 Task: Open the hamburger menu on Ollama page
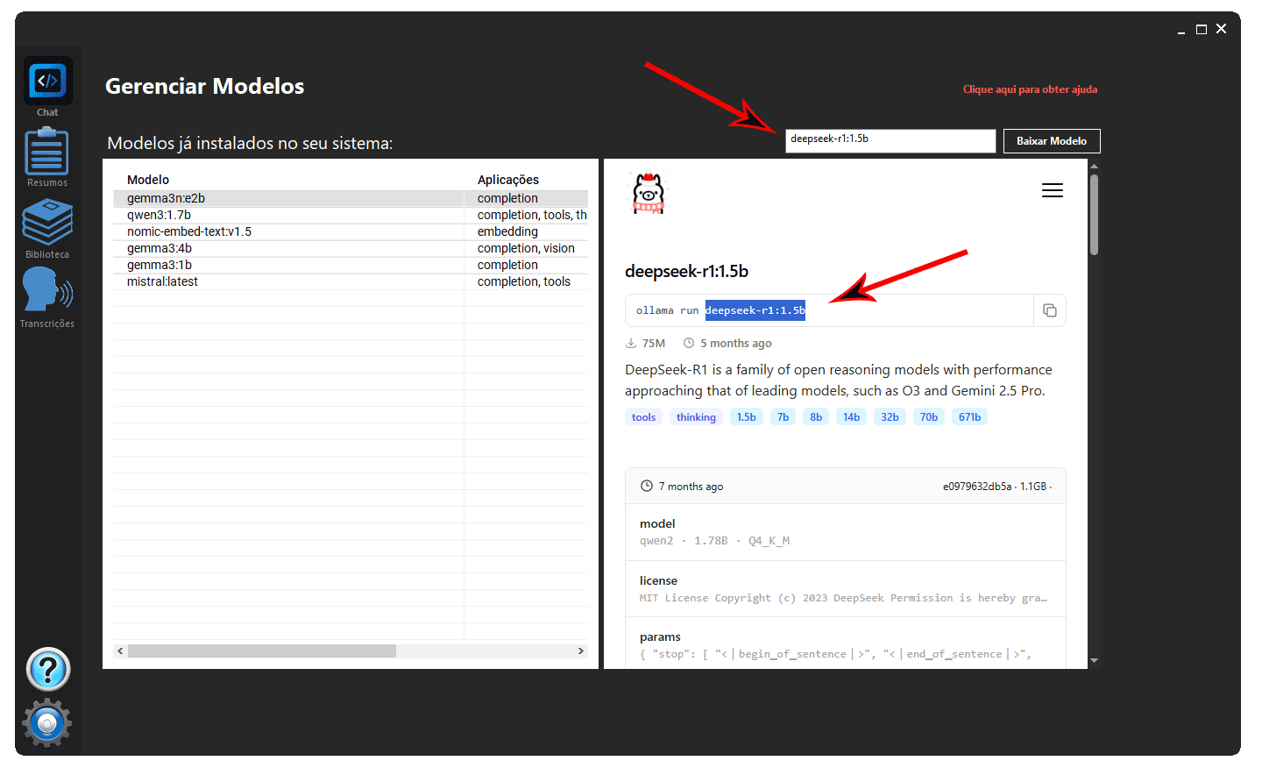coord(1052,191)
